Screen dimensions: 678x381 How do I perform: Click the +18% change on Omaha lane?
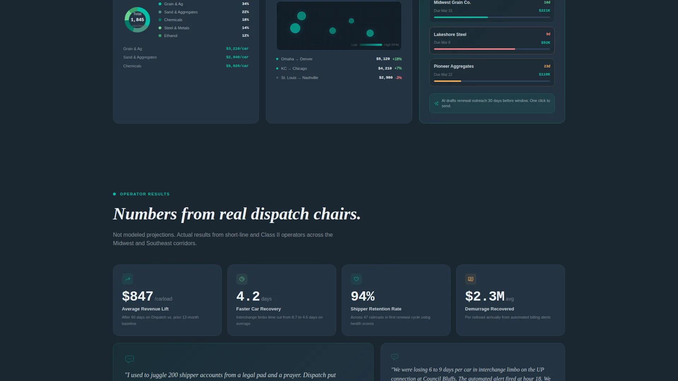point(397,59)
